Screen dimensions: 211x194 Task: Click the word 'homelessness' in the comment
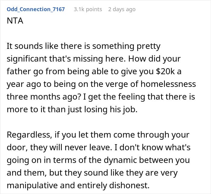[x=168, y=84]
